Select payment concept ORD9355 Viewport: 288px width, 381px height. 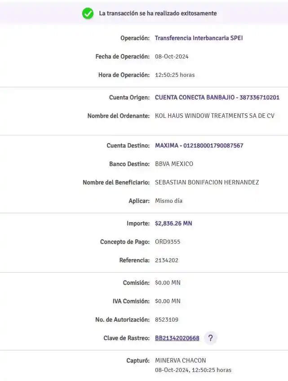168,242
